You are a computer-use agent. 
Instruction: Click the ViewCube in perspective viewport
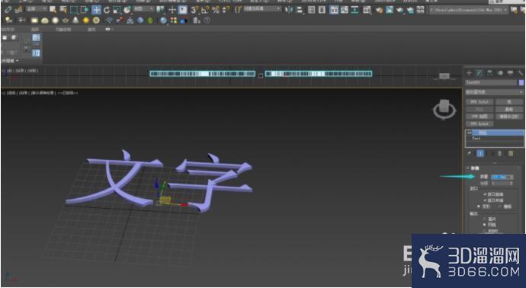pos(444,109)
